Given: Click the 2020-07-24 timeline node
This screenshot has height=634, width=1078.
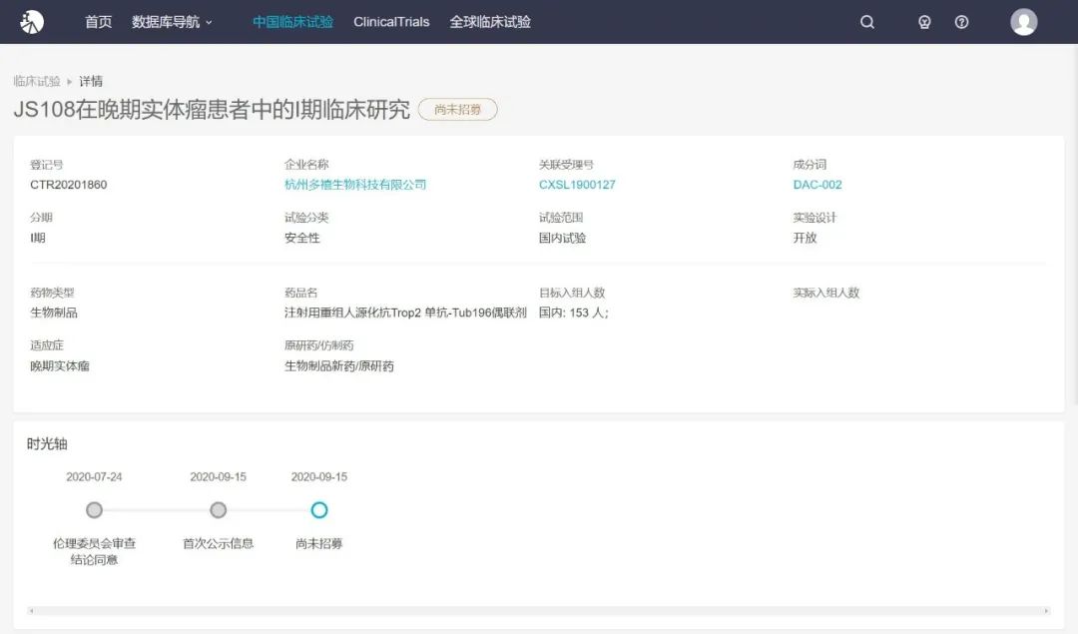Looking at the screenshot, I should tap(94, 510).
